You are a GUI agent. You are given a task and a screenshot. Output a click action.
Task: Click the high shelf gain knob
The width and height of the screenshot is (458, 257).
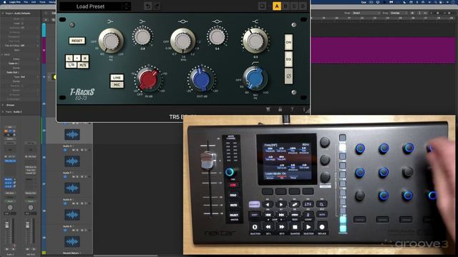click(x=255, y=41)
